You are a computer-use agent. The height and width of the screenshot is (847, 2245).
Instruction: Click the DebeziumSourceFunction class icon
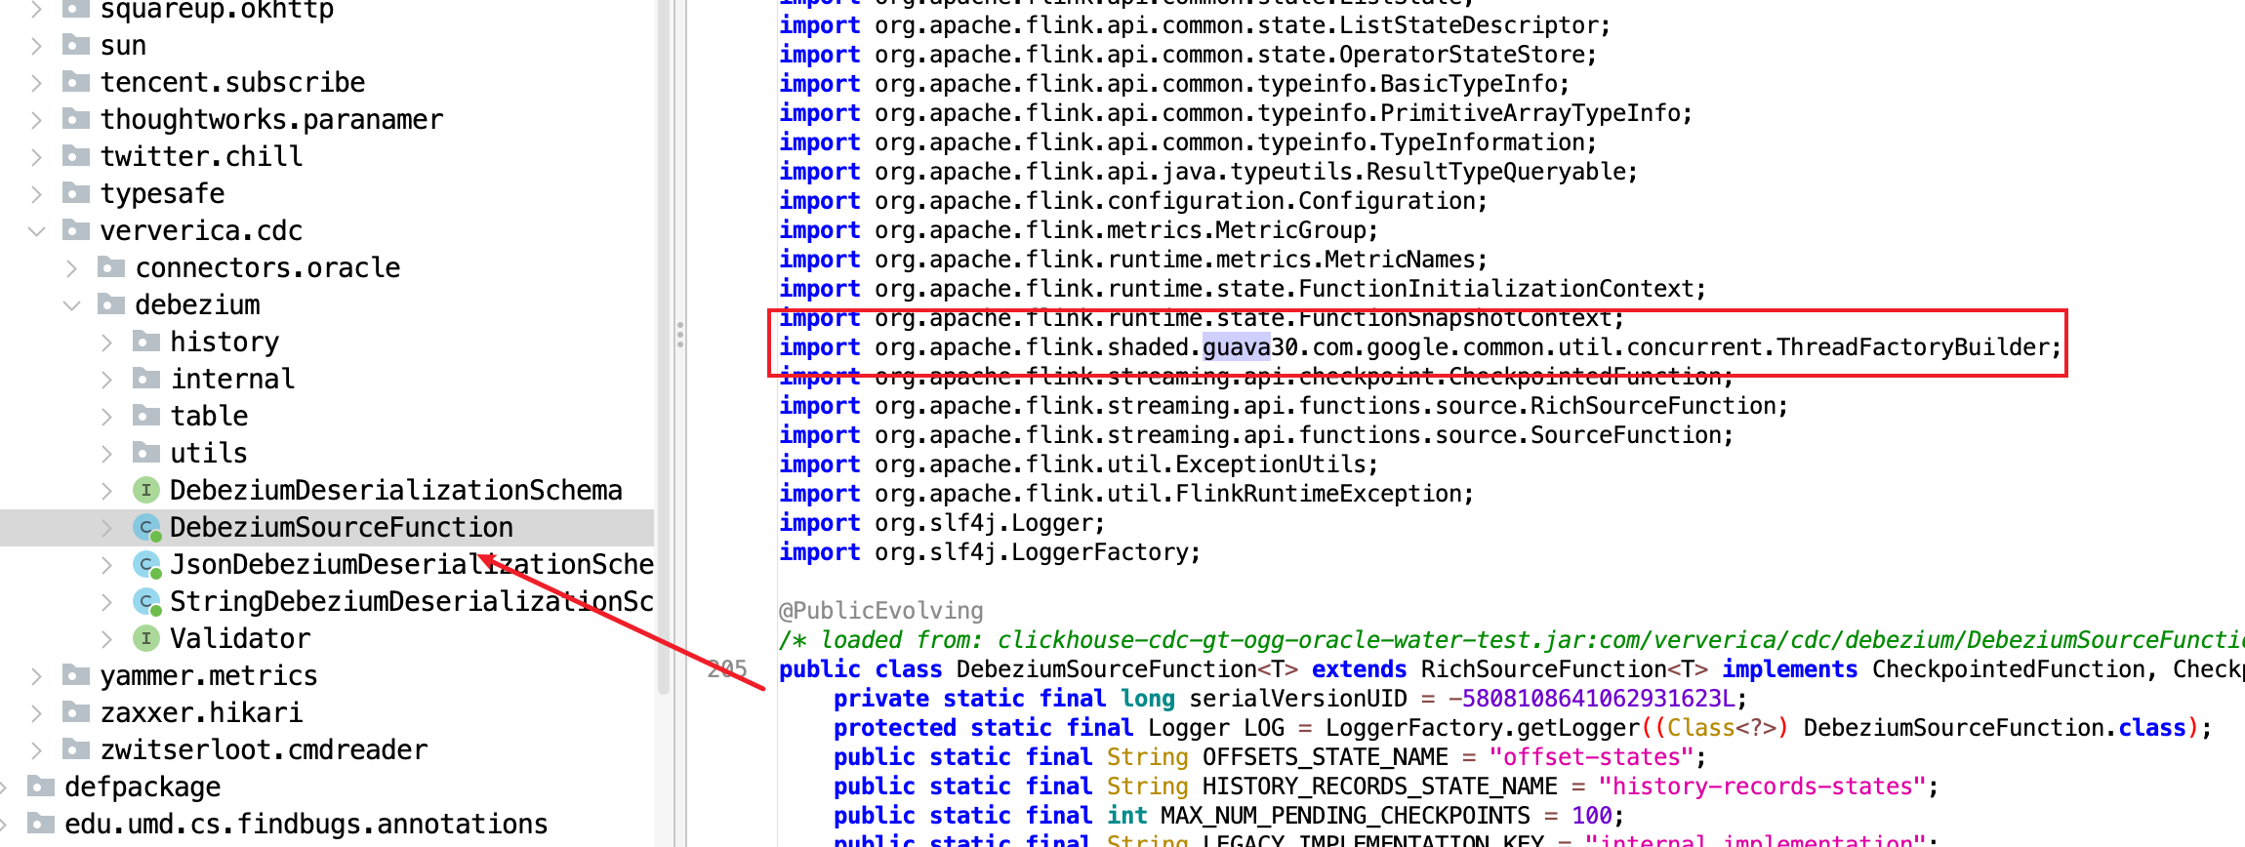click(x=146, y=528)
